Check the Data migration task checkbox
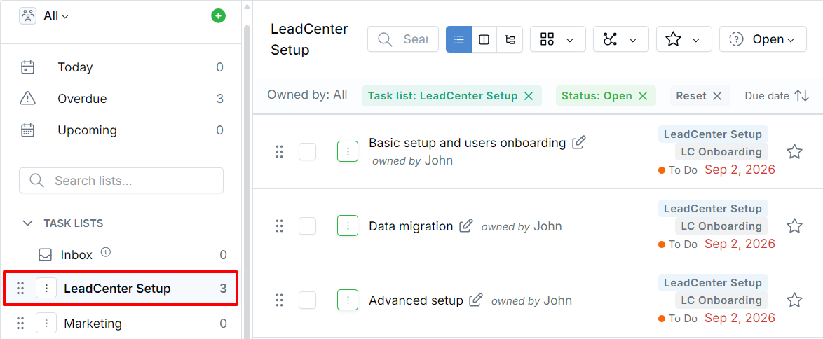This screenshot has width=823, height=339. [308, 226]
